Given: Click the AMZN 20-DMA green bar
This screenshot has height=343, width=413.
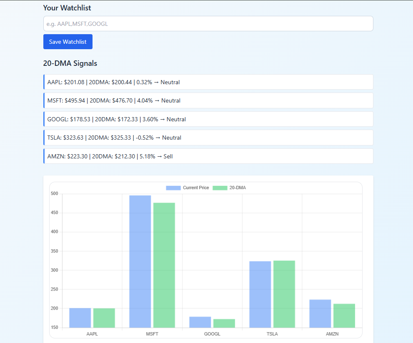Looking at the screenshot, I should [x=344, y=316].
